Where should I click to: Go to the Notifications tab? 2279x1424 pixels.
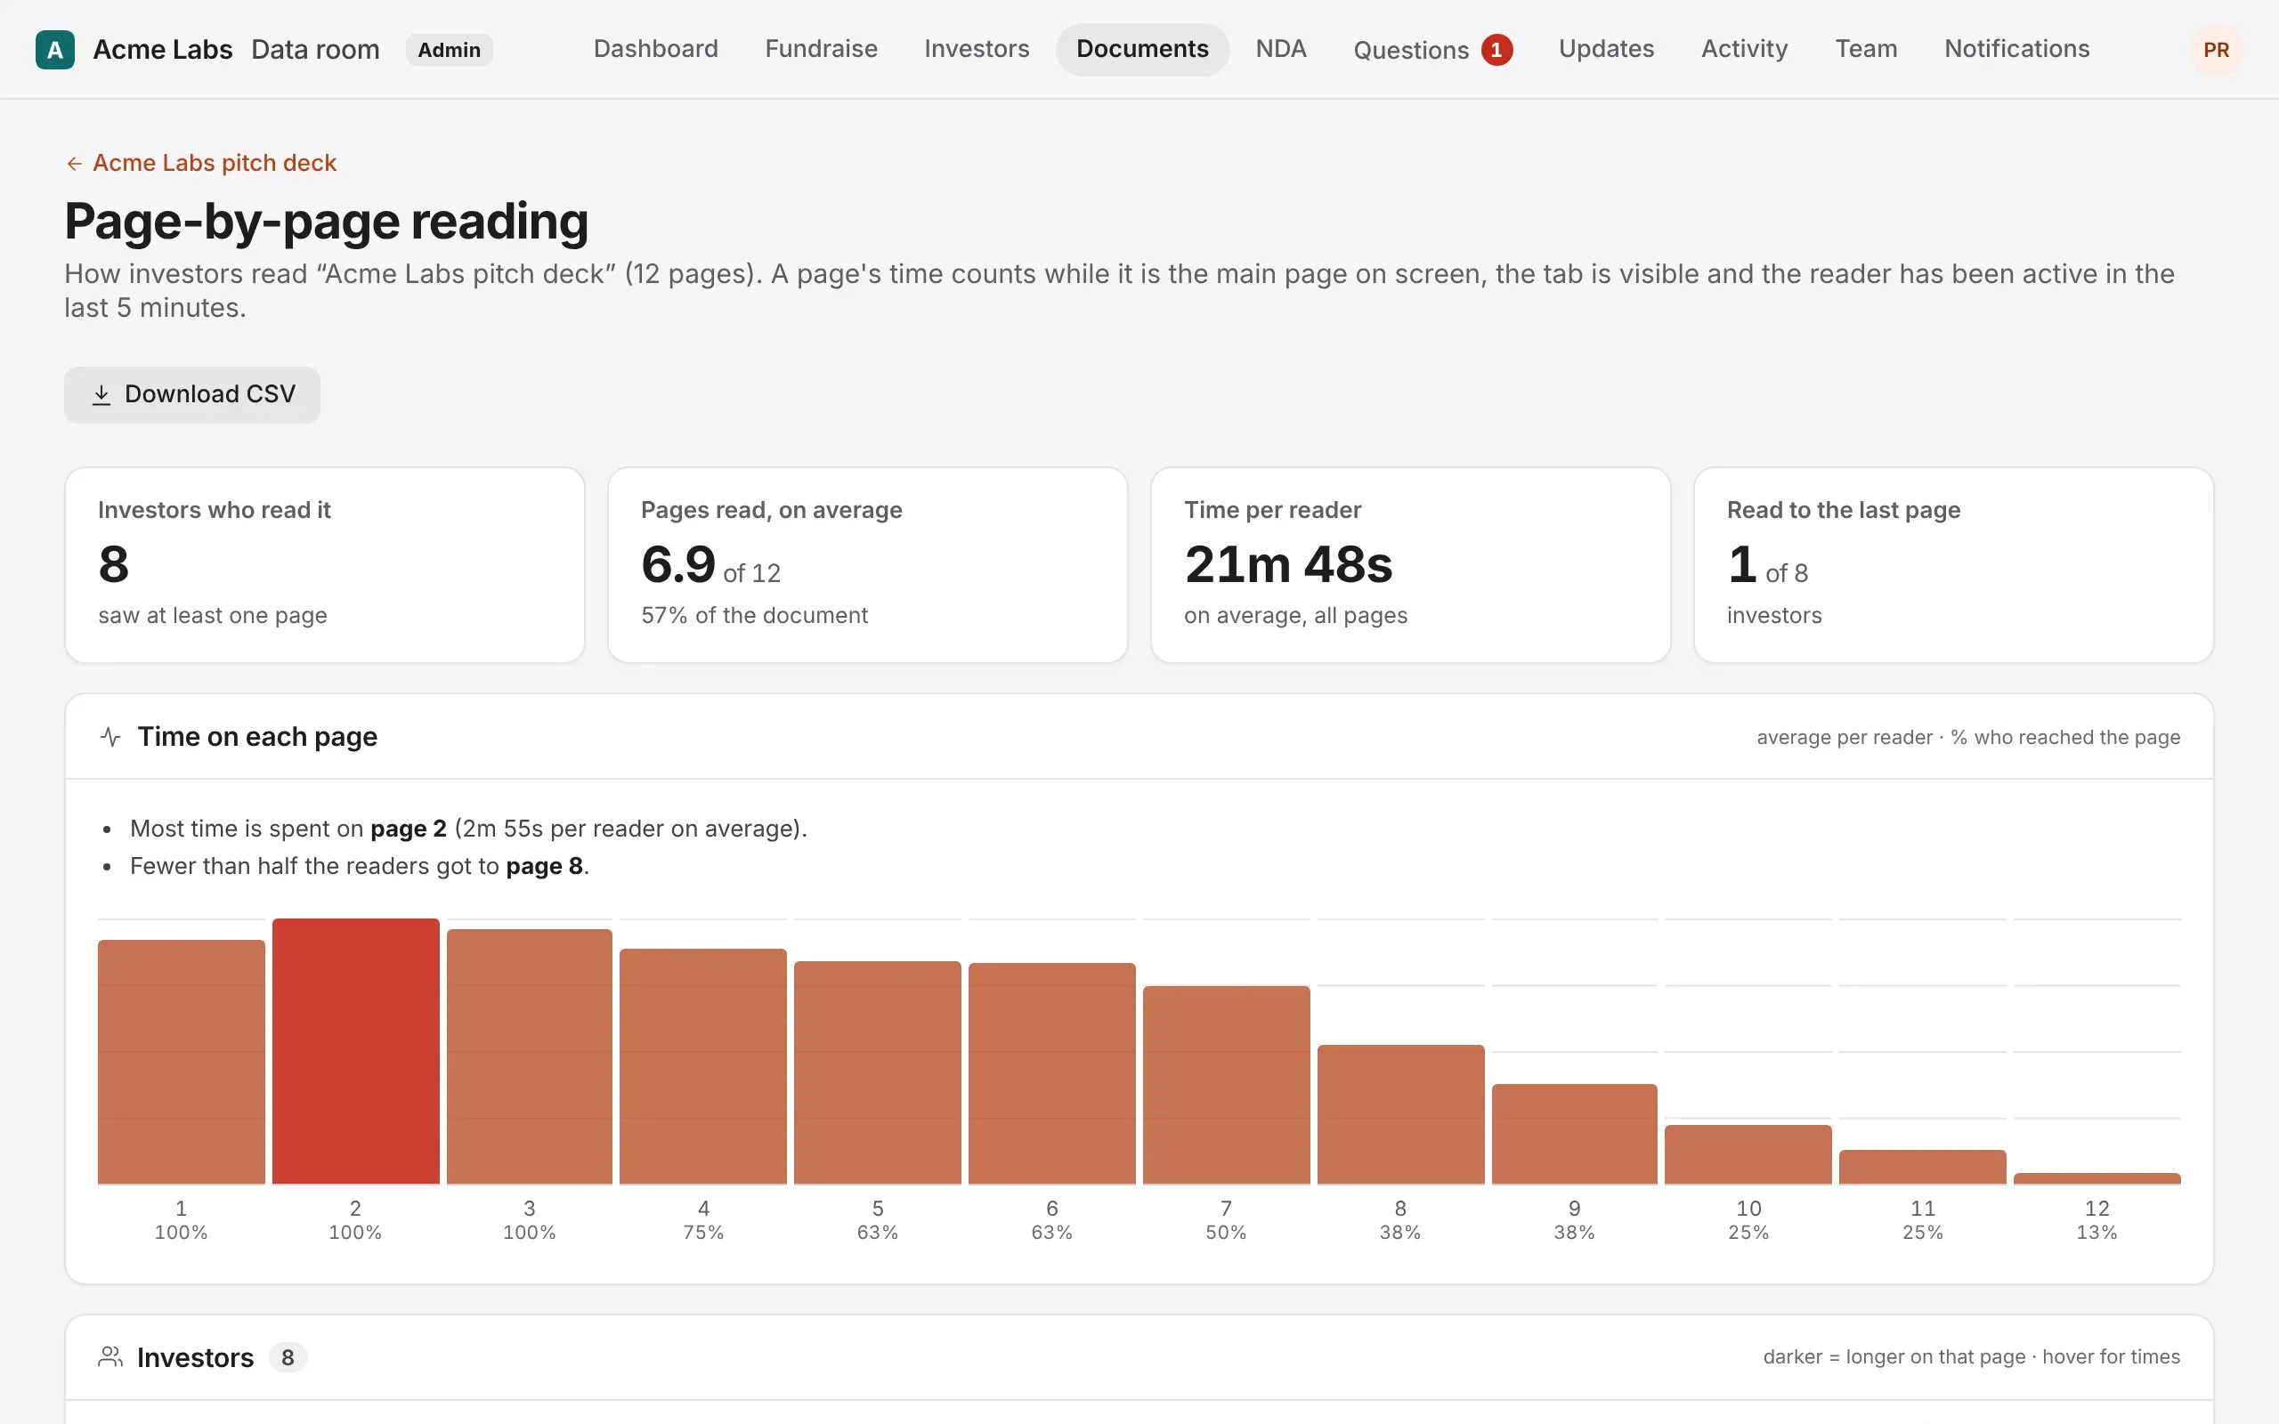(2016, 49)
